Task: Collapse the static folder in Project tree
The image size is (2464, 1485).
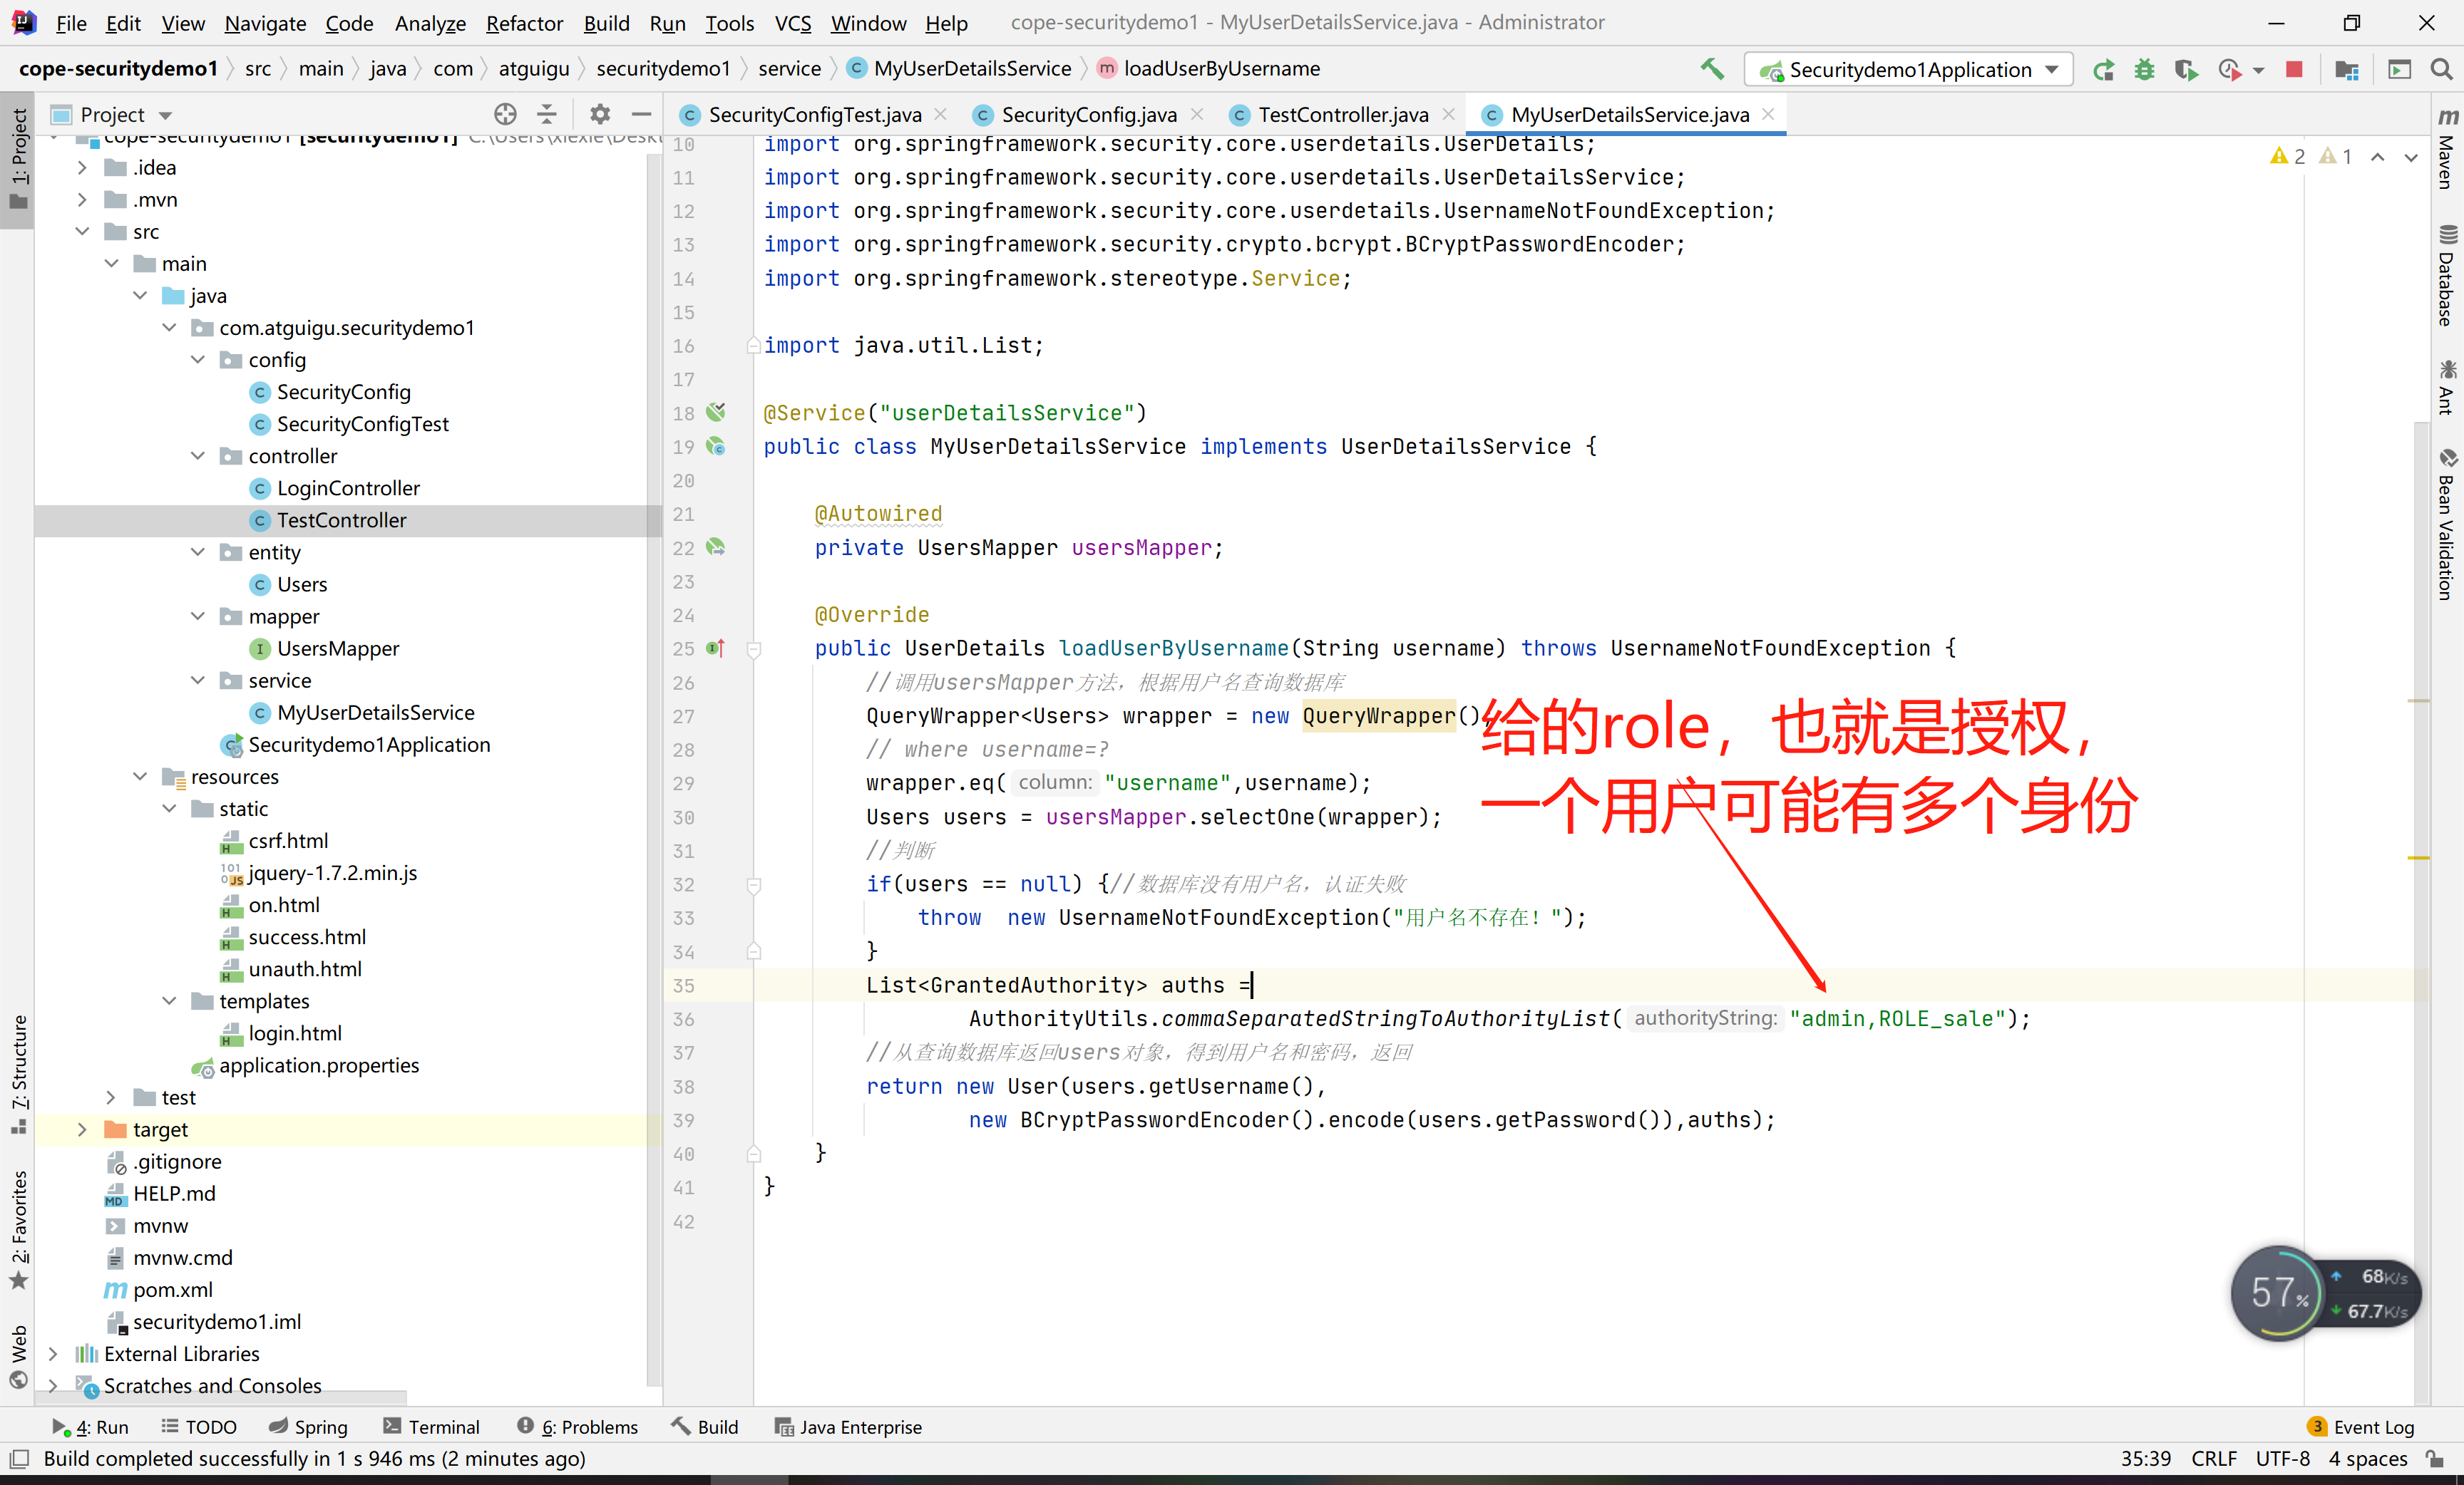Action: tap(170, 809)
